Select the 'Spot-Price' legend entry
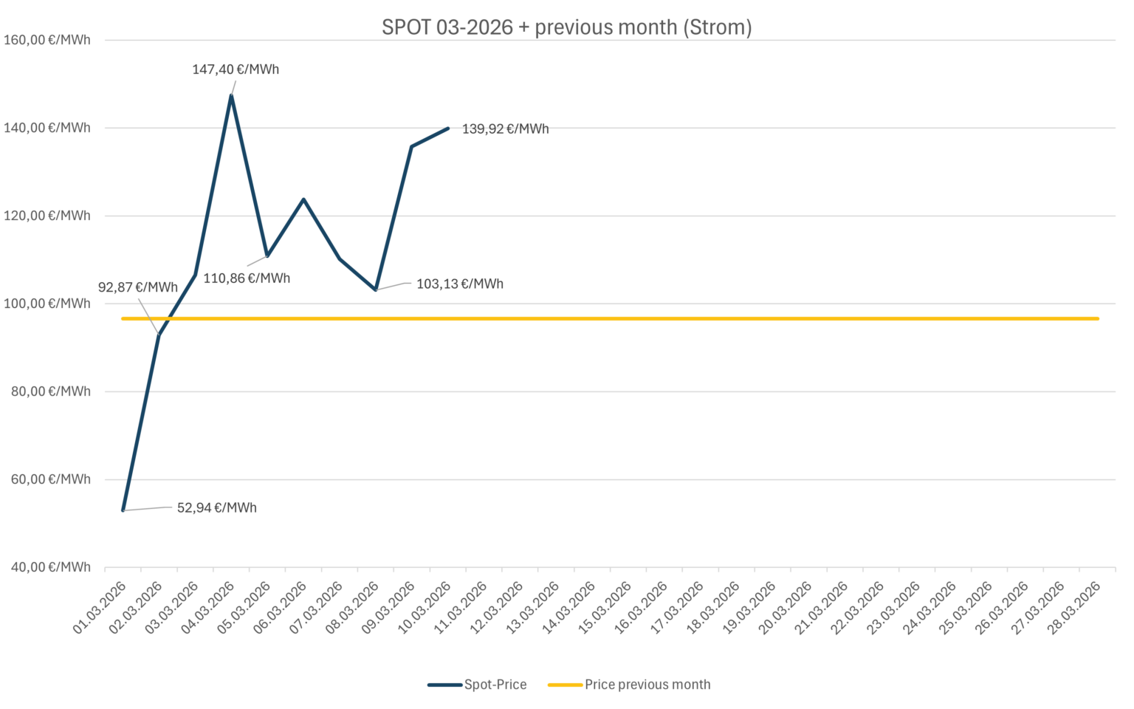This screenshot has width=1134, height=709. (495, 685)
